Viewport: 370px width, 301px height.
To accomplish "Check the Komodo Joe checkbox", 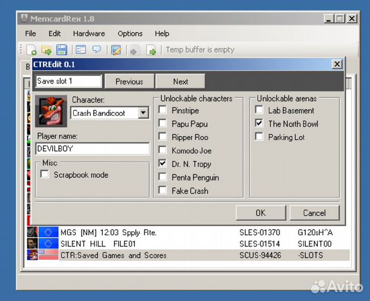I will (x=162, y=150).
